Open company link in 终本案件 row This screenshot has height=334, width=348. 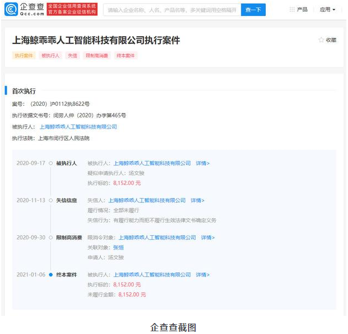(152, 275)
